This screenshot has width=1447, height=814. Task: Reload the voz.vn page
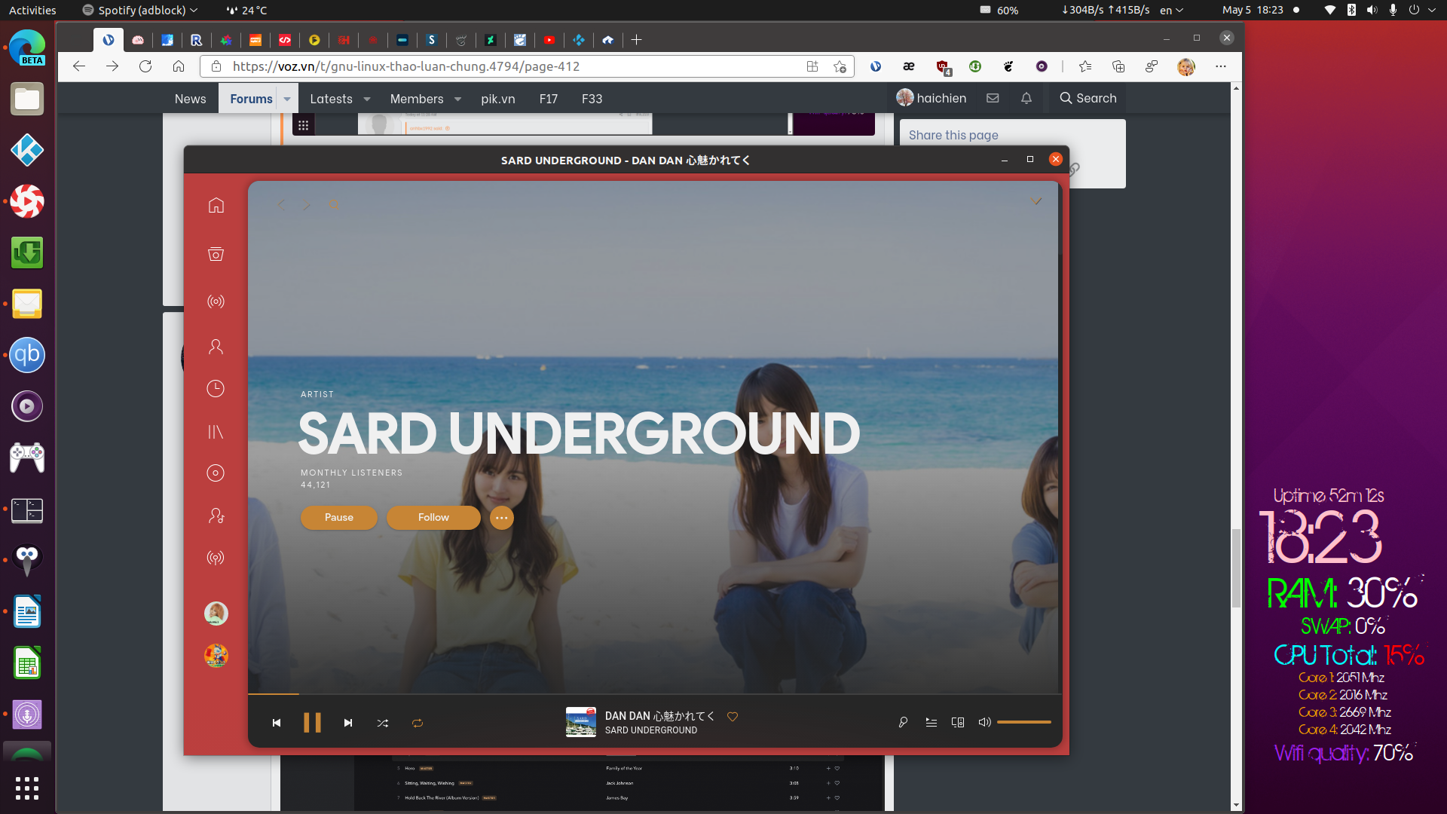click(145, 66)
